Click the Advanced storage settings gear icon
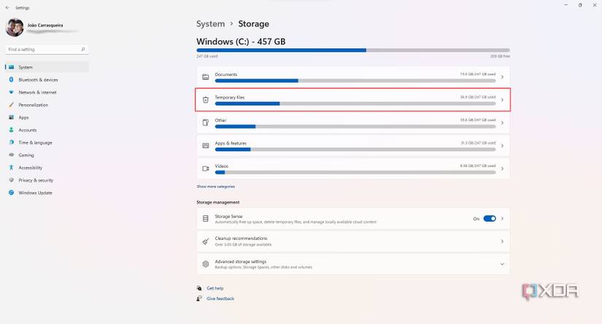This screenshot has height=324, width=602. point(206,264)
